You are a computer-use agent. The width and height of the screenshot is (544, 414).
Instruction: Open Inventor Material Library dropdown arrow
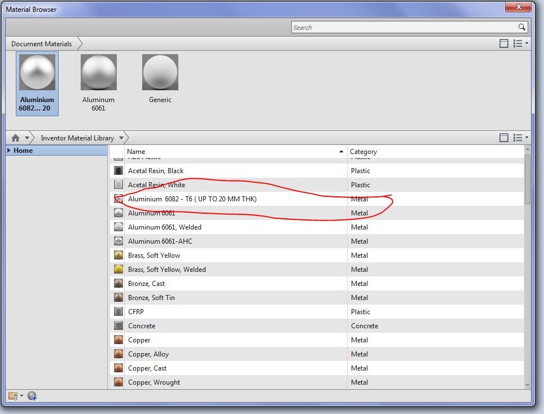[121, 138]
